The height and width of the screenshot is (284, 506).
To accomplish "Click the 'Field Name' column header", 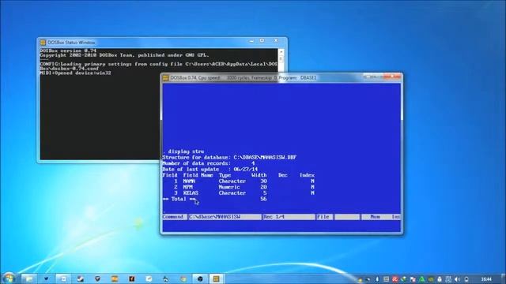I will 198,175.
